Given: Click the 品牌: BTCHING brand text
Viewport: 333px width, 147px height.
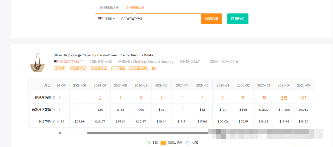Looking at the screenshot, I should [x=101, y=62].
